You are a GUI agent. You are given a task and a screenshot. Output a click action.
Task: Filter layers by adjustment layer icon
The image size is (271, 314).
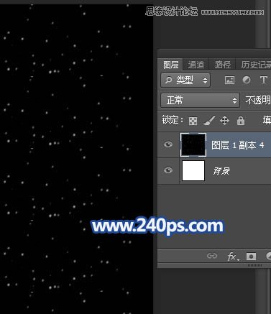247,80
